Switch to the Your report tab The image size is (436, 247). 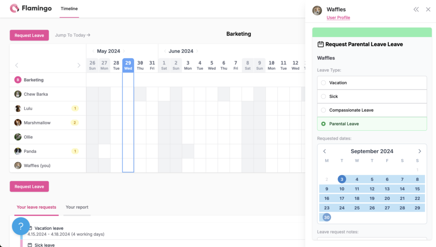(77, 207)
